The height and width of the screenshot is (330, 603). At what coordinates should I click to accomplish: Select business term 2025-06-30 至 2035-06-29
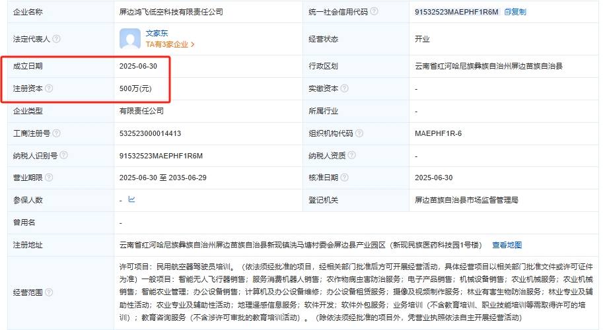162,178
